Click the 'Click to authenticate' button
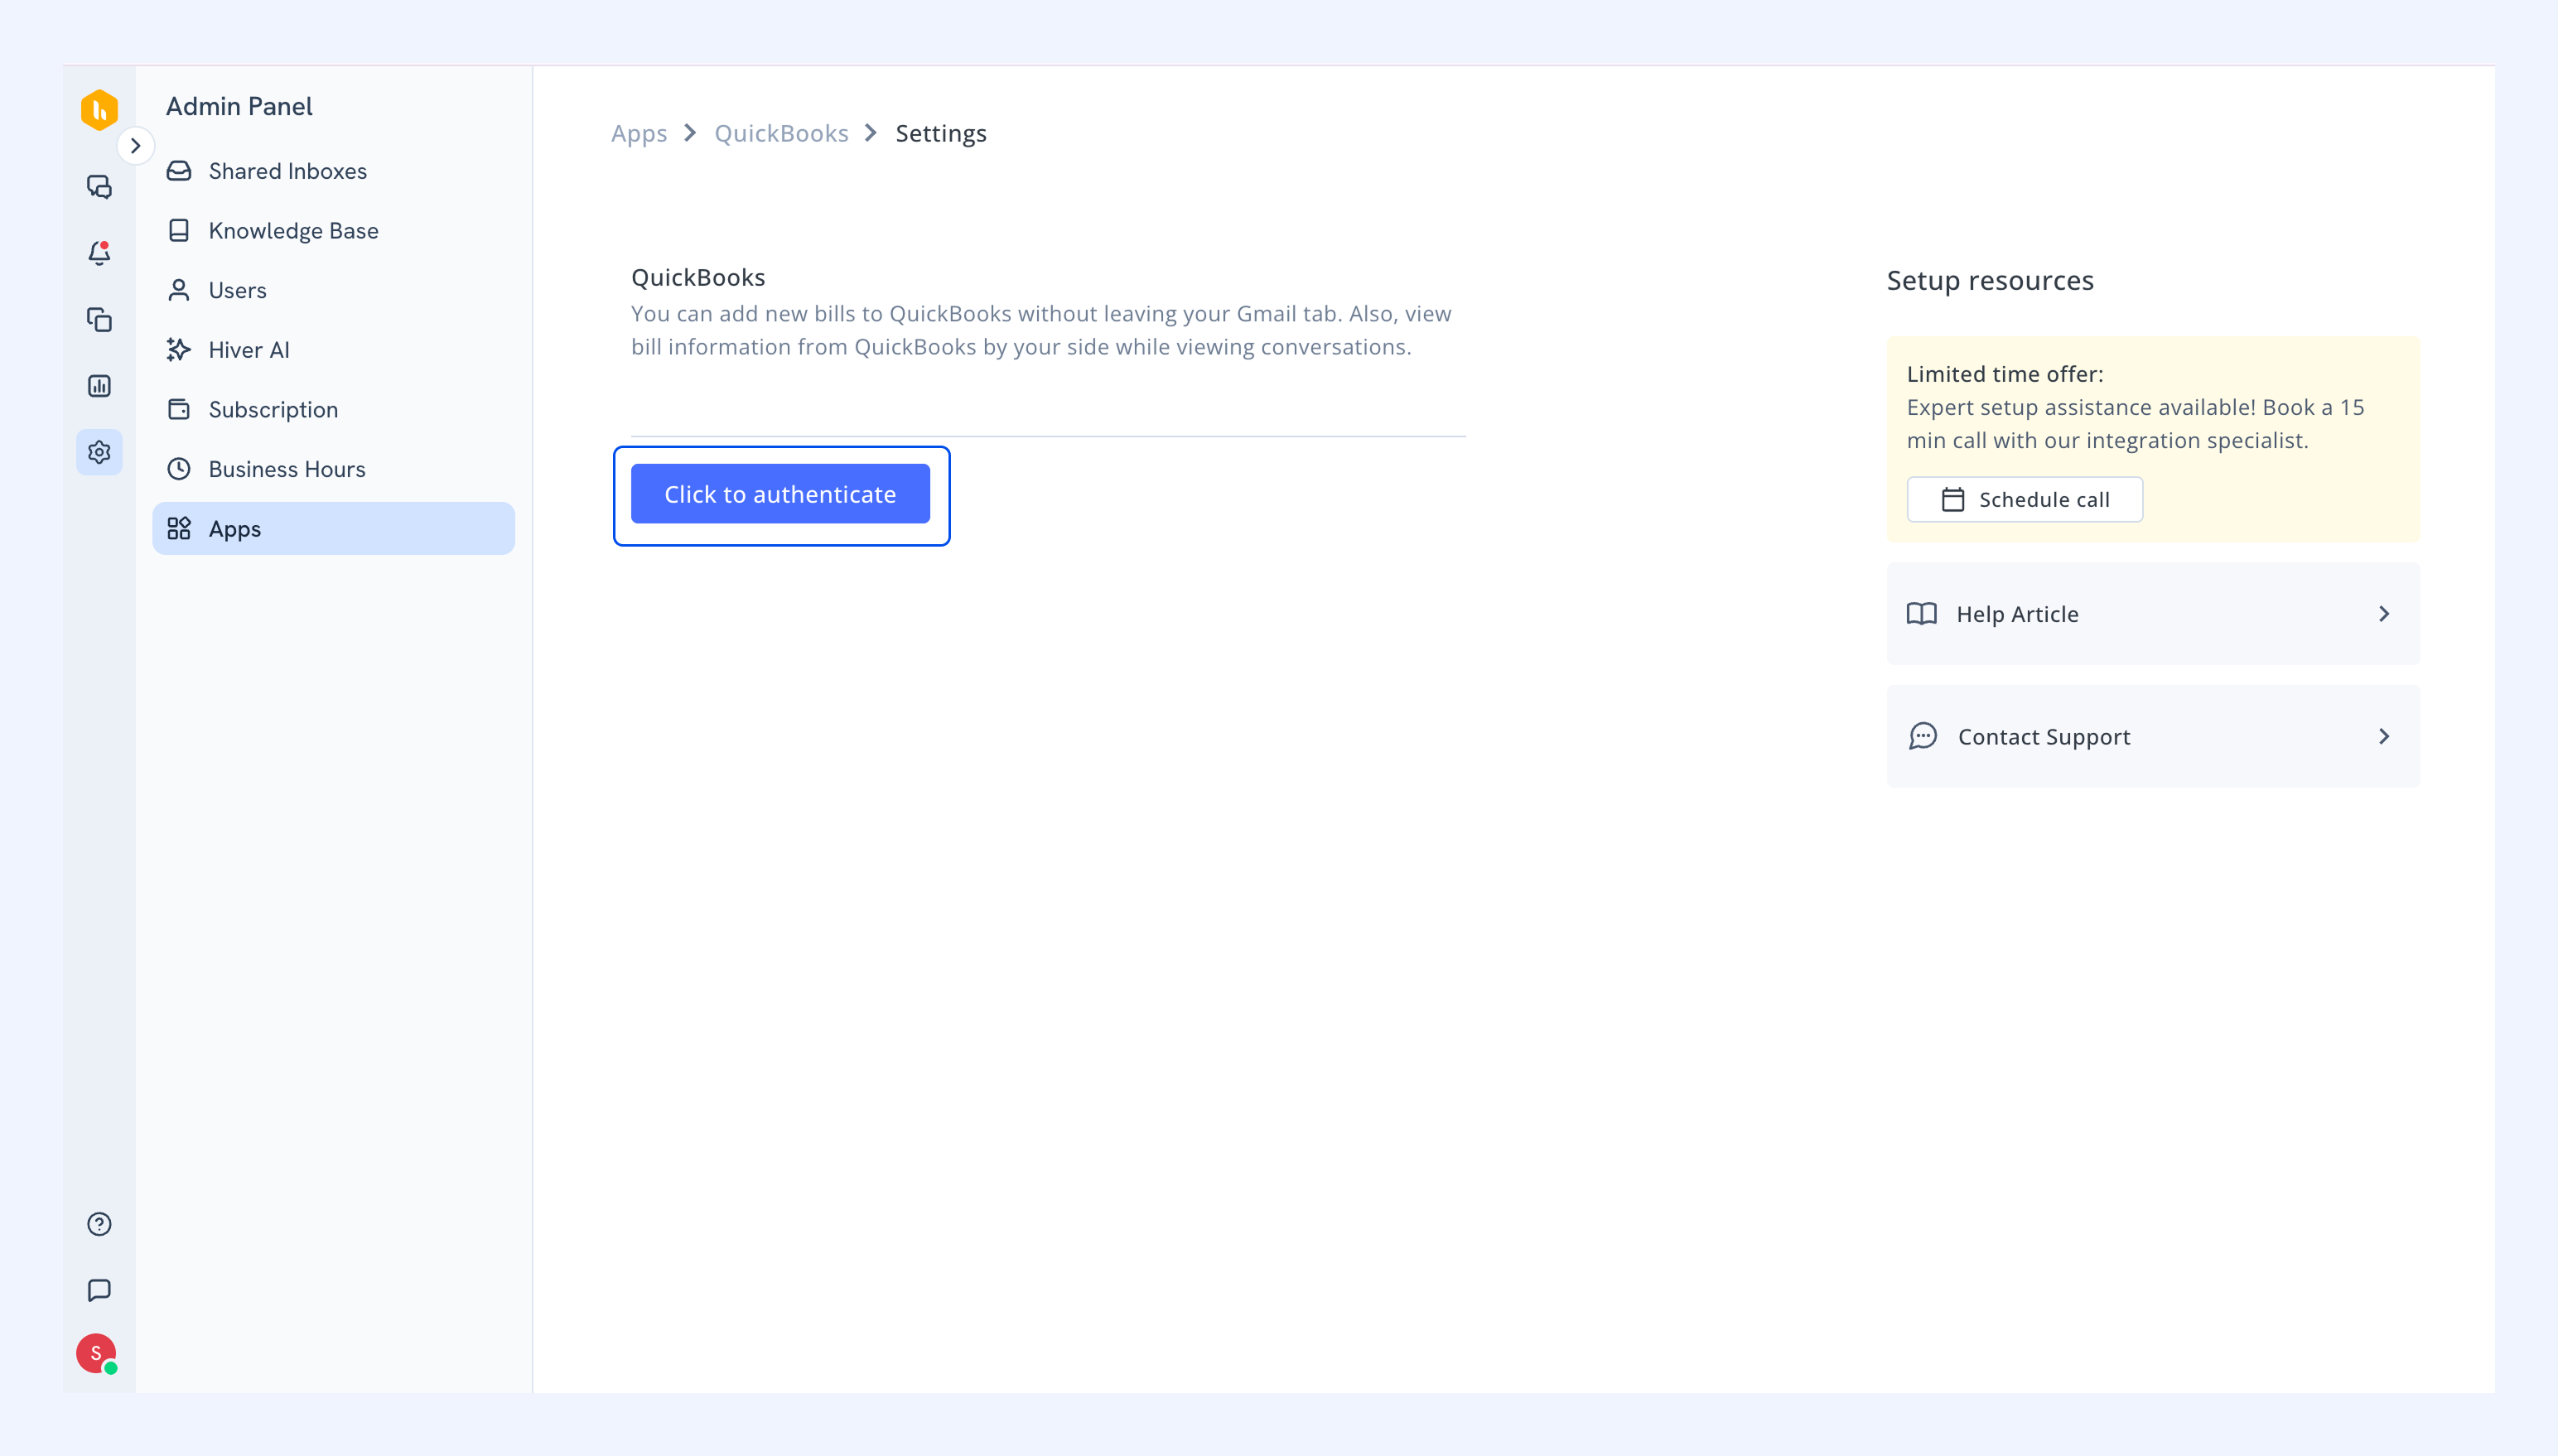This screenshot has height=1456, width=2558. (x=780, y=494)
